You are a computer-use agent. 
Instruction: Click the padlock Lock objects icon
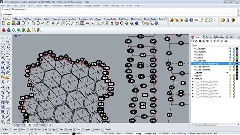(x=112, y=23)
